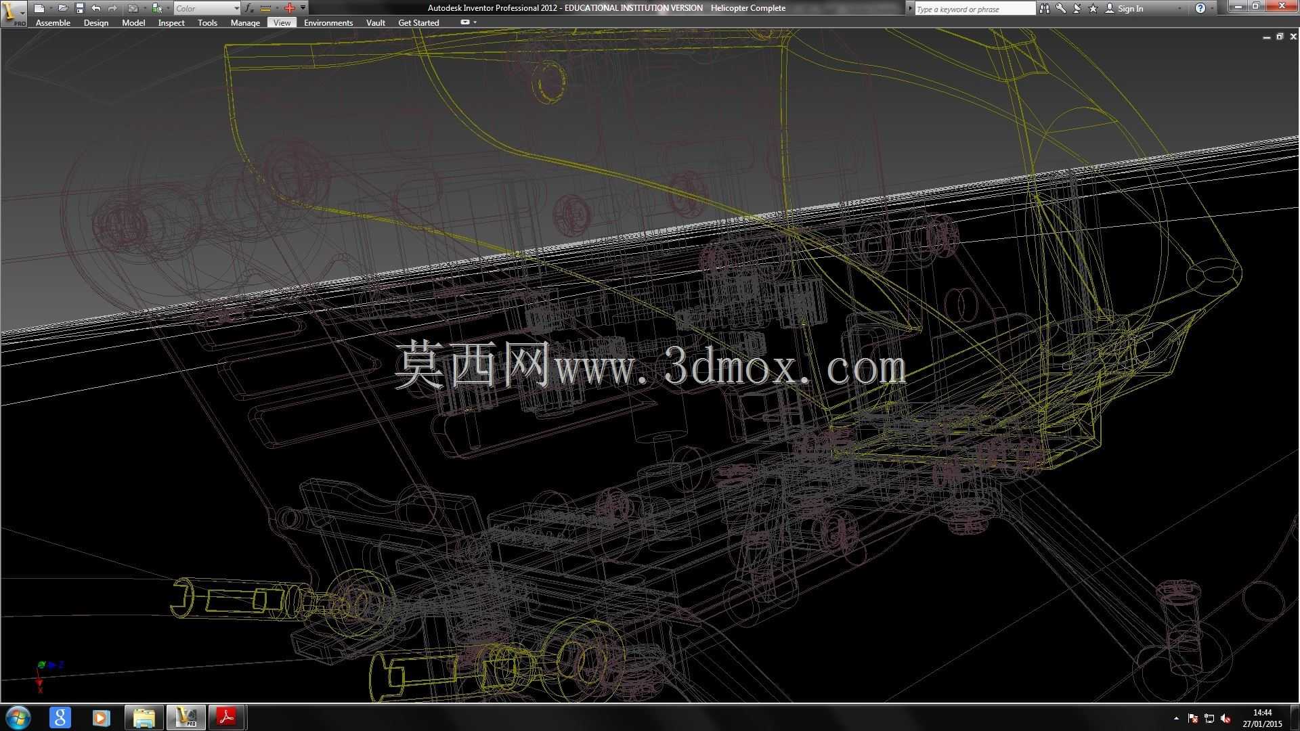Click the ribbon appearance toggle icon
This screenshot has height=731, width=1300.
click(x=465, y=22)
